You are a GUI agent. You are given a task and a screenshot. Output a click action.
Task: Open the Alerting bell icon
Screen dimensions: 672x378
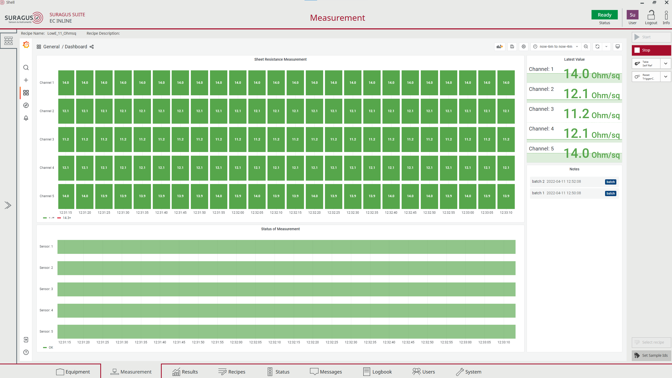tap(26, 118)
